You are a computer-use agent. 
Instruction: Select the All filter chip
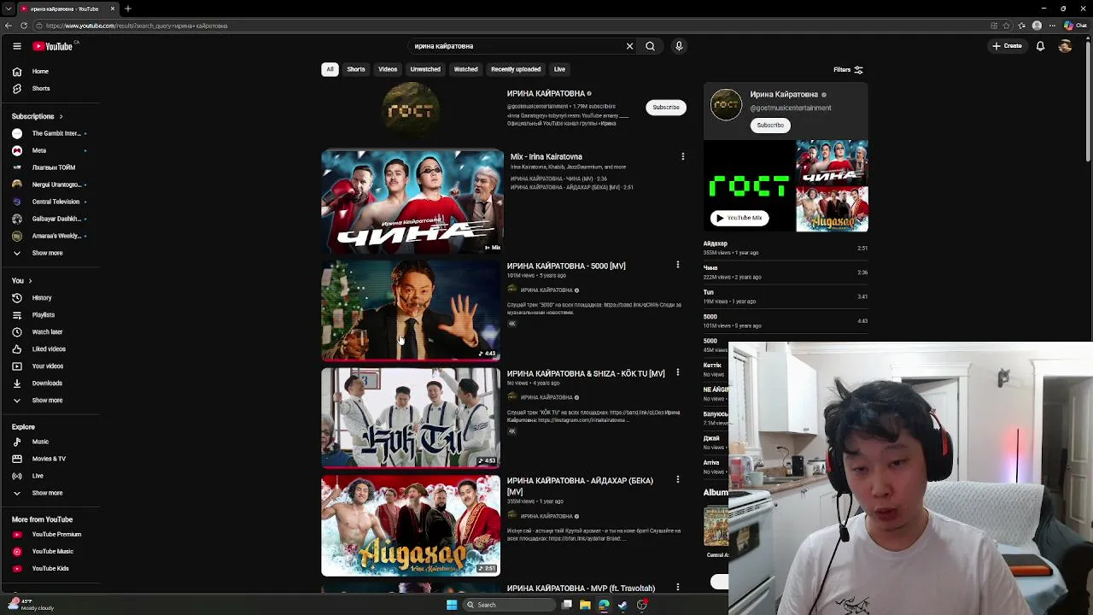[330, 69]
